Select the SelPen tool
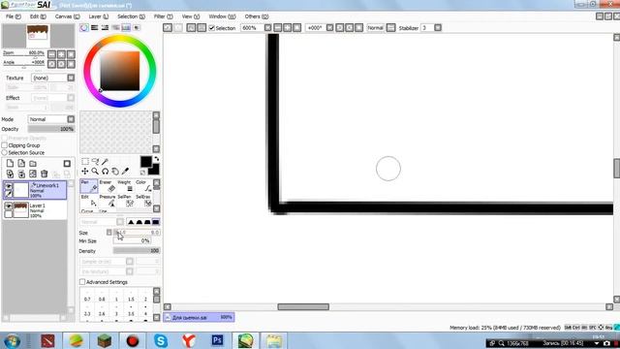 coord(125,201)
